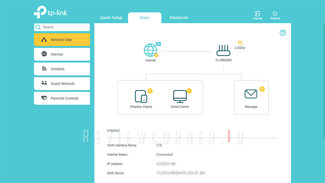Click the Wireless Clients count badge
Viewport: 325px width, 183px height.
click(x=150, y=91)
